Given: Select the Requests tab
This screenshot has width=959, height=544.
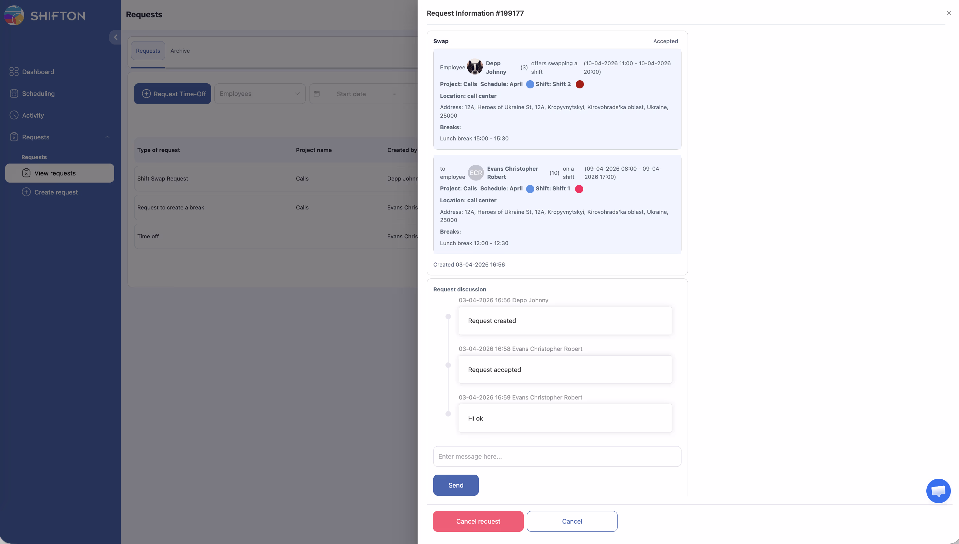Looking at the screenshot, I should pyautogui.click(x=148, y=51).
